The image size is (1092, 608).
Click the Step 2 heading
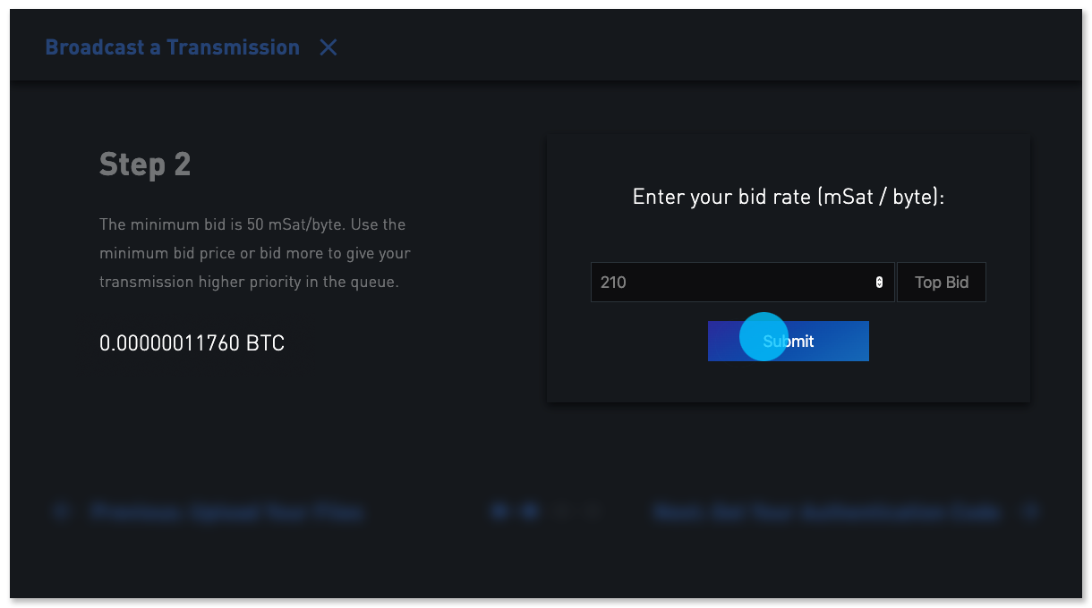(x=144, y=164)
